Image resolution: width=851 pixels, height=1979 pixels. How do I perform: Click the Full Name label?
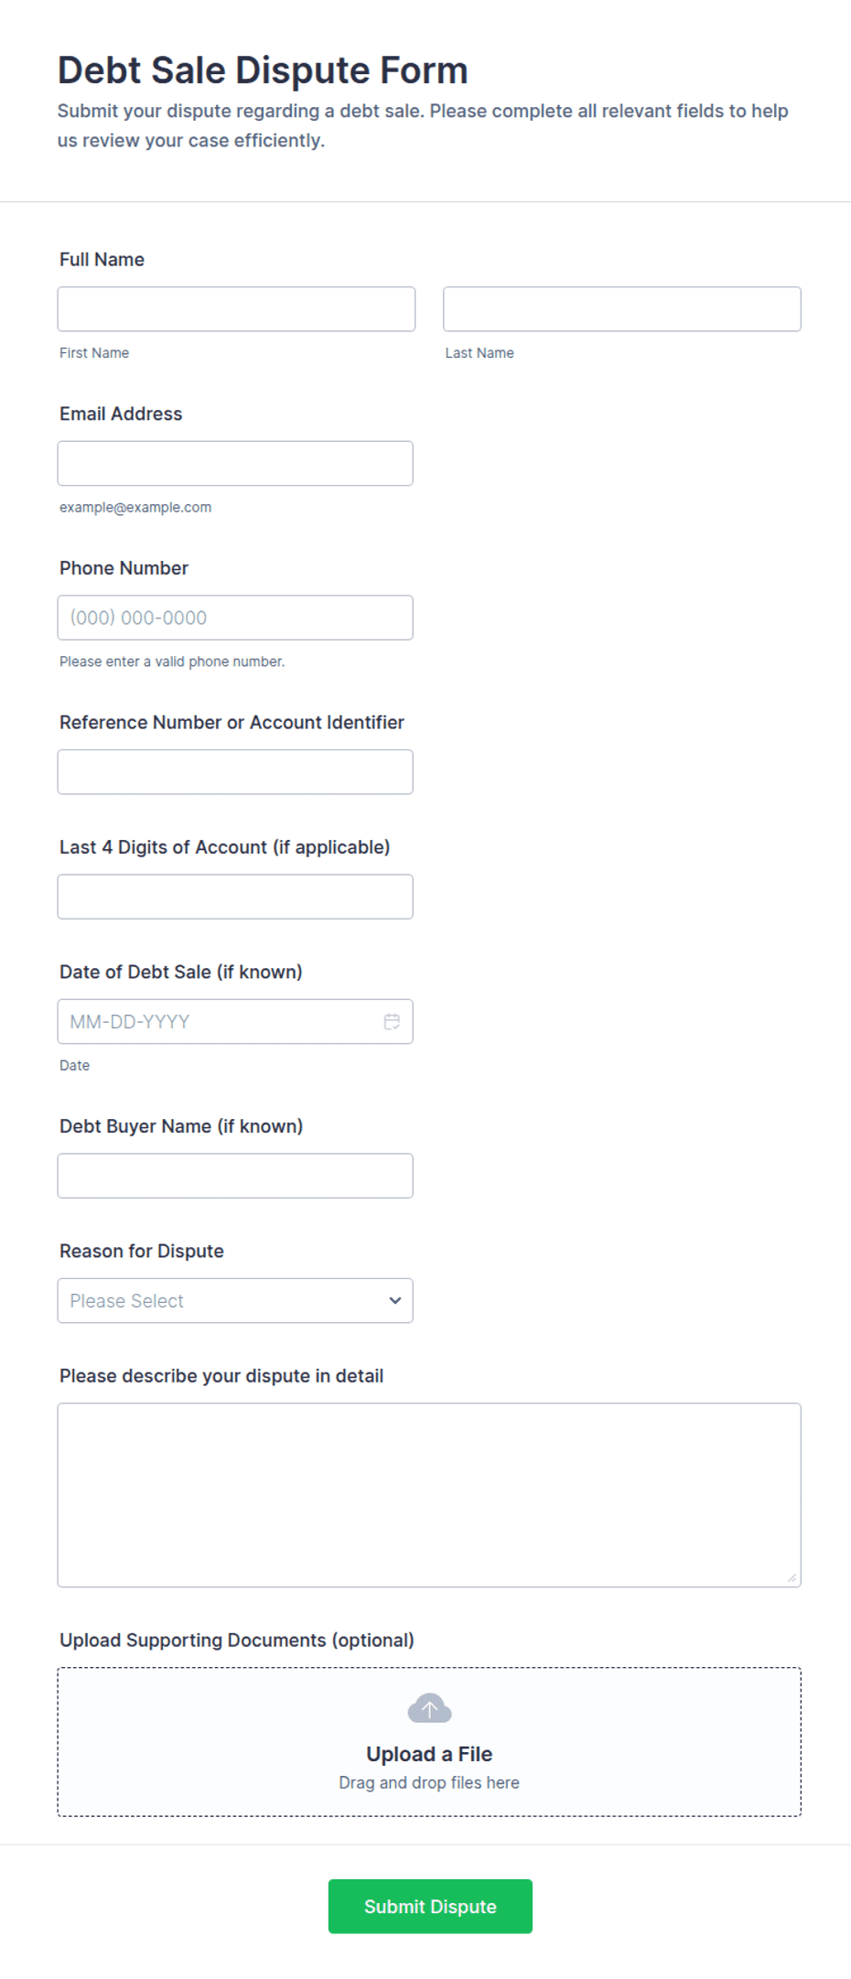102,260
